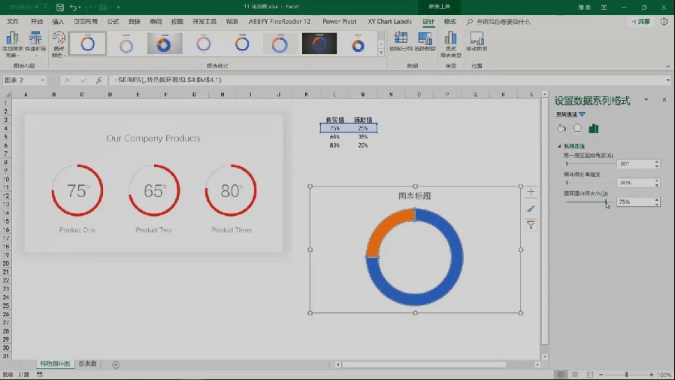Open the Change Colors palette
675x380 pixels.
click(58, 44)
